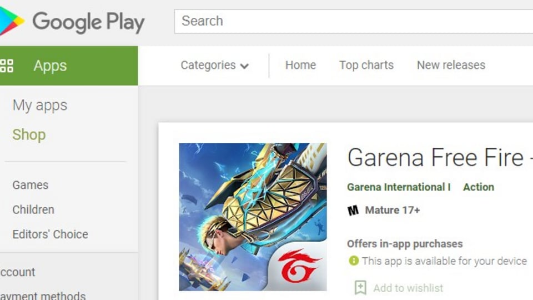Screen dimensions: 533x300
Task: Open My apps in the sidebar
Action: coord(40,106)
